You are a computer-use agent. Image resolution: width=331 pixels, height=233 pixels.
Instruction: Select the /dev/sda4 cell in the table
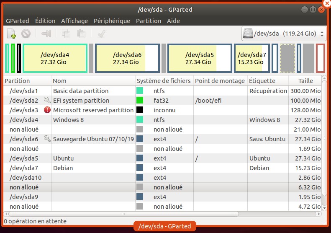tap(24, 120)
